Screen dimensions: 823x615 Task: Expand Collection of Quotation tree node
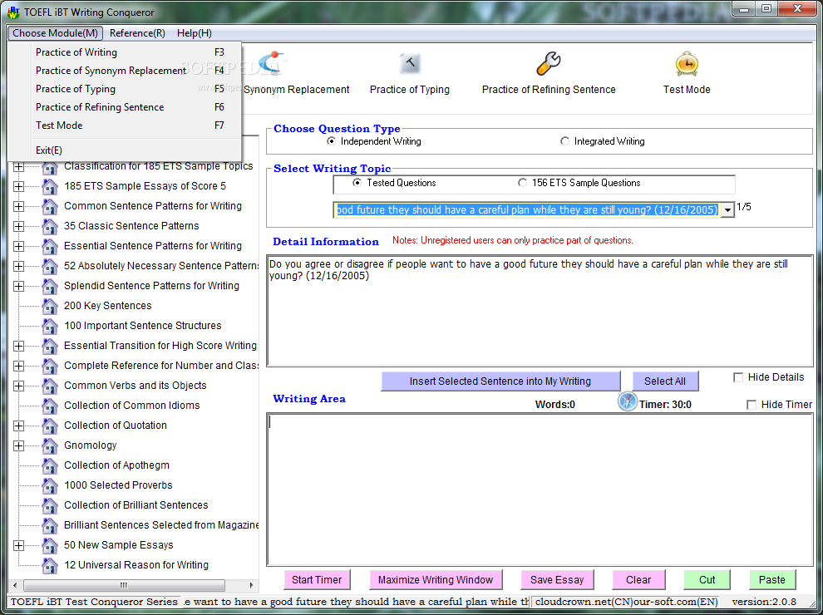[18, 426]
